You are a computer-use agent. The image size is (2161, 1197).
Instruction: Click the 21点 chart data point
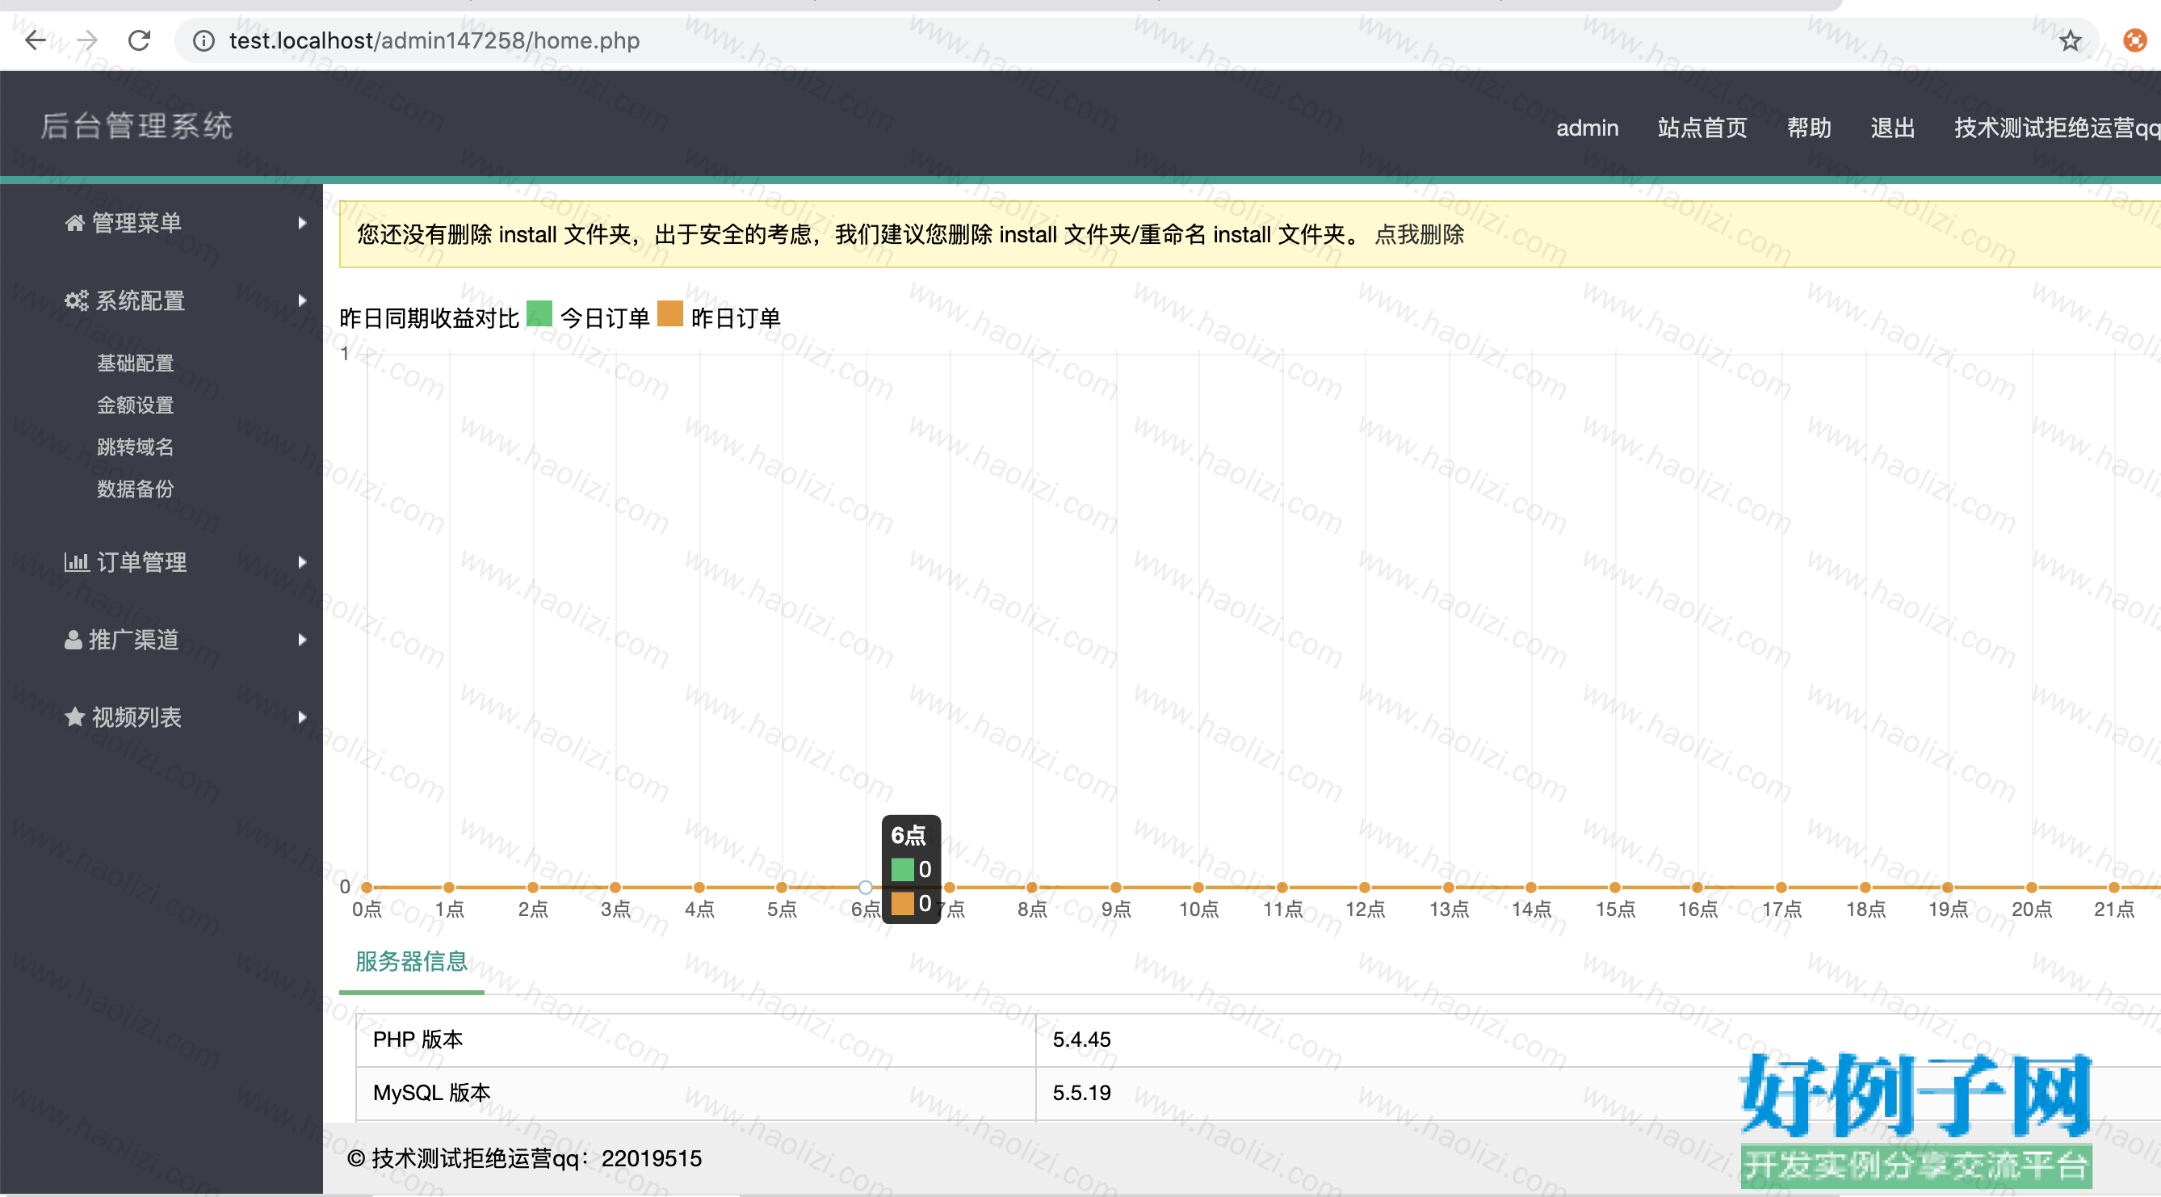click(2114, 888)
